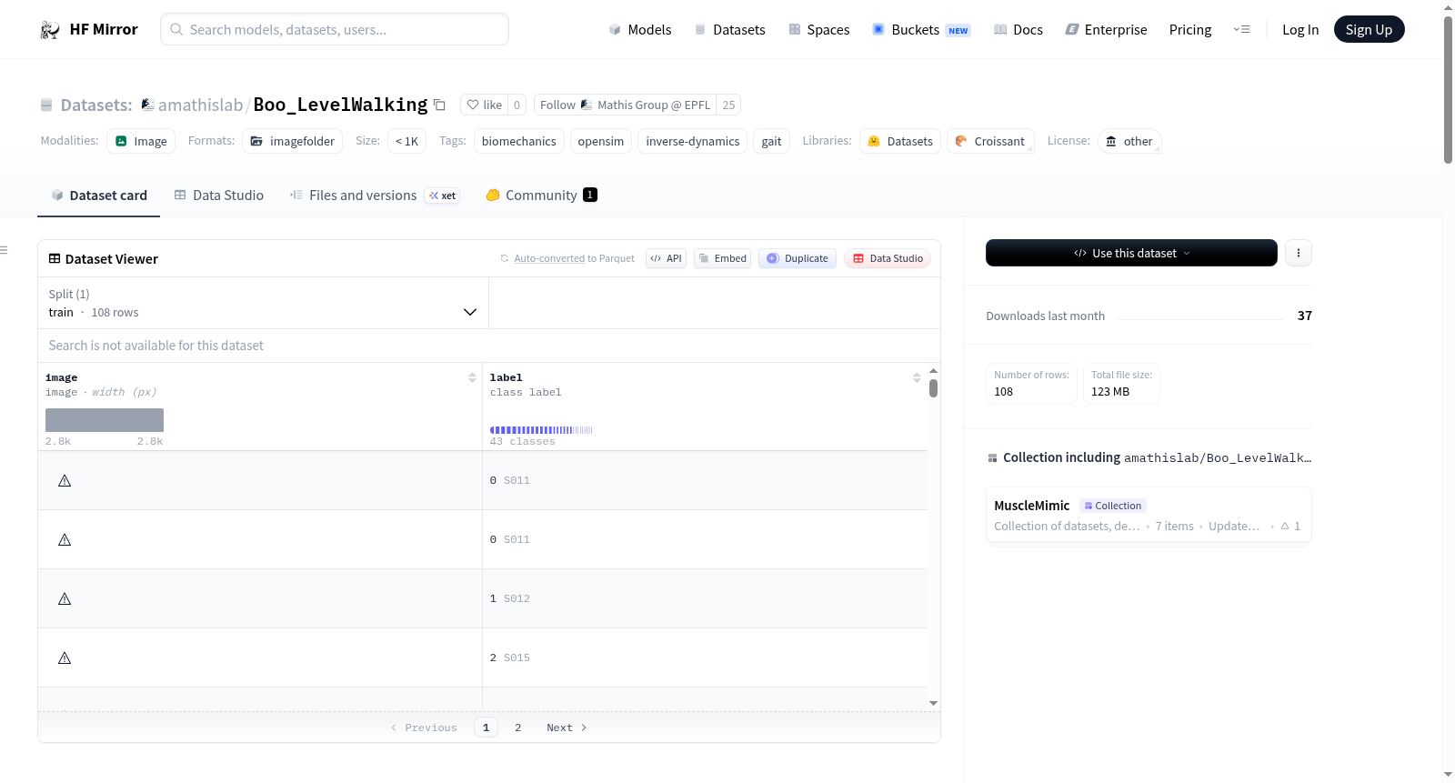Expand the extra navigation menu icon
Image resolution: width=1455 pixels, height=783 pixels.
pos(1241,29)
